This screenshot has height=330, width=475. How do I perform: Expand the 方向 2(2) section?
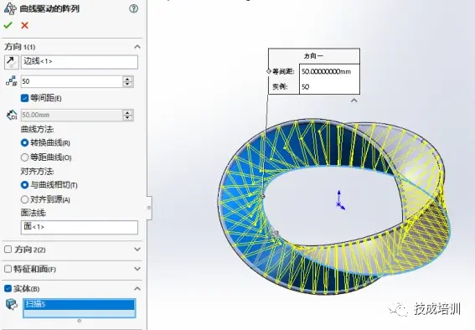click(137, 249)
